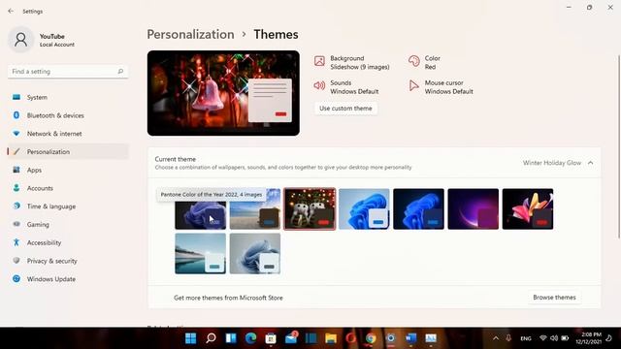This screenshot has height=349, width=621.
Task: Open Opera browser from the taskbar
Action: click(x=350, y=338)
